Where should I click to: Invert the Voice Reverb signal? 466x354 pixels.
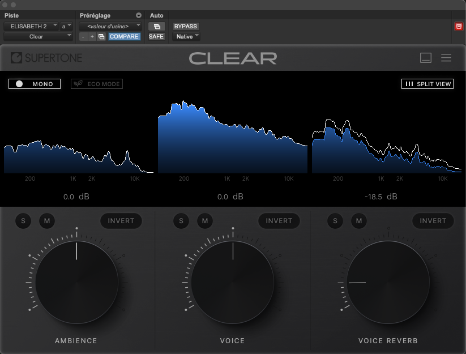click(433, 221)
